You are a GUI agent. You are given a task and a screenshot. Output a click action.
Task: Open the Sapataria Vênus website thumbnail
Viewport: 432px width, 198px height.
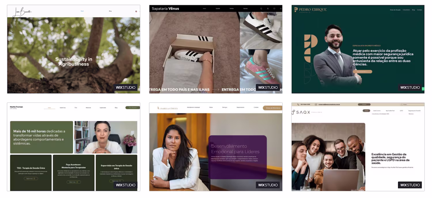(216, 49)
